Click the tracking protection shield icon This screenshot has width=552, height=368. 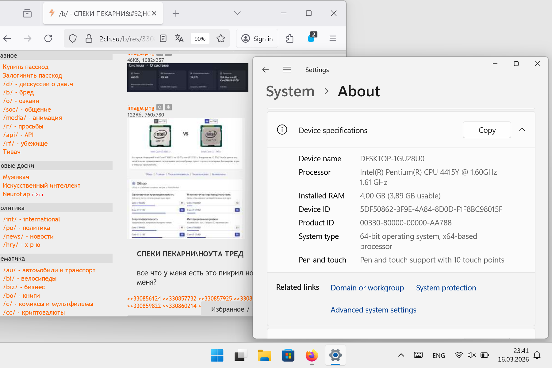(x=73, y=38)
